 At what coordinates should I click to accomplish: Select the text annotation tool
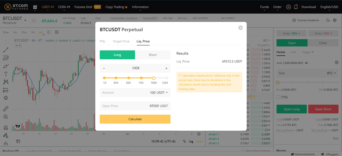[6, 74]
